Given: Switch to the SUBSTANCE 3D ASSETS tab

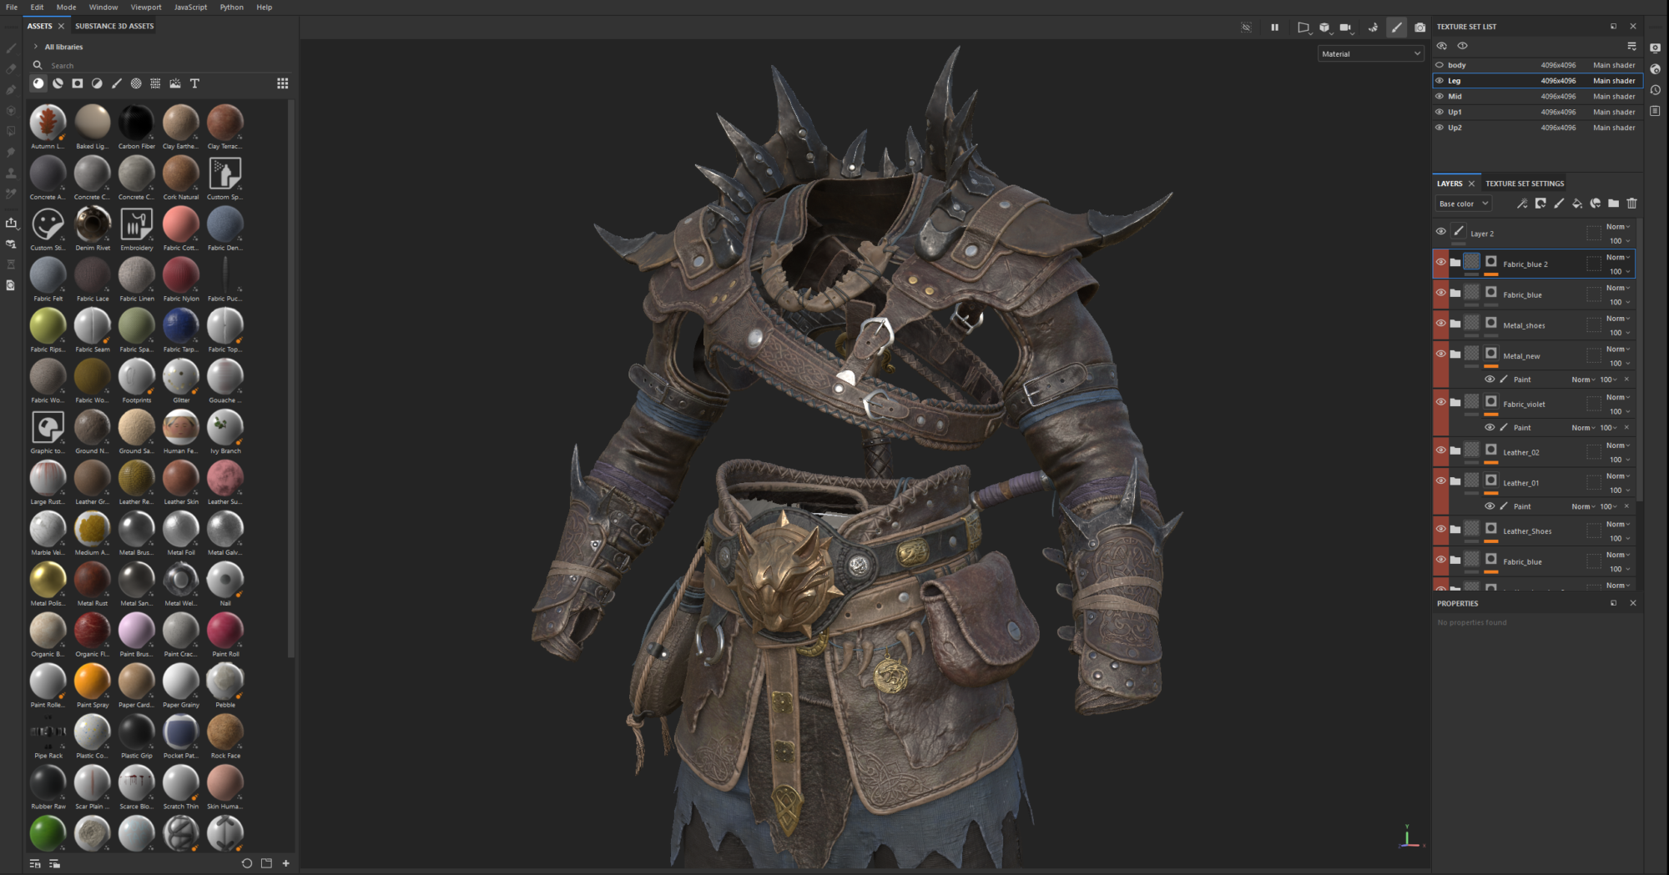Looking at the screenshot, I should (x=113, y=26).
